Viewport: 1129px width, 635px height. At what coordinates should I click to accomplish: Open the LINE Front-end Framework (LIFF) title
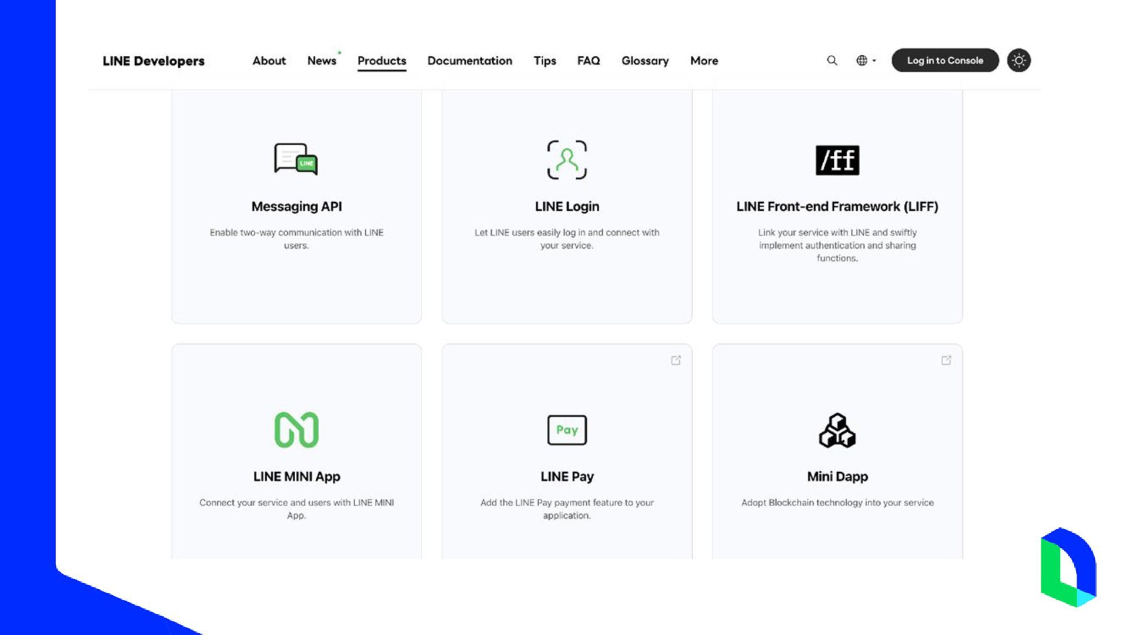pyautogui.click(x=837, y=206)
